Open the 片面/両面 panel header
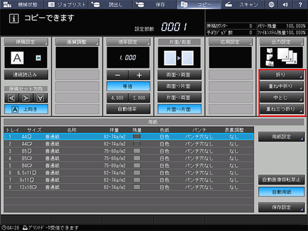Image resolution: width=308 pixels, height=231 pixels. [x=179, y=42]
